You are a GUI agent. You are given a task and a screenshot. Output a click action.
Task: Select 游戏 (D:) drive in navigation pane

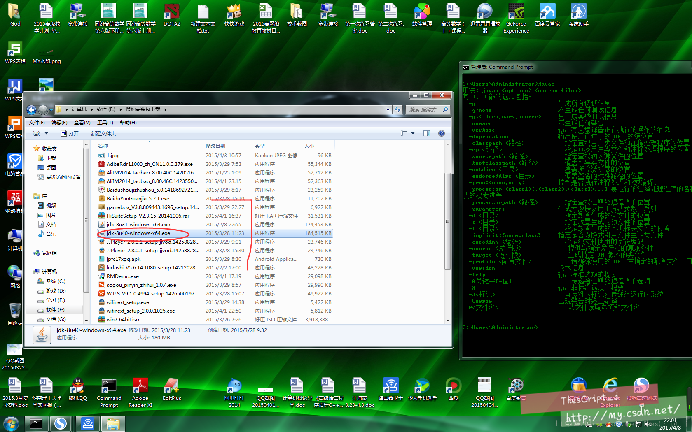tap(56, 291)
